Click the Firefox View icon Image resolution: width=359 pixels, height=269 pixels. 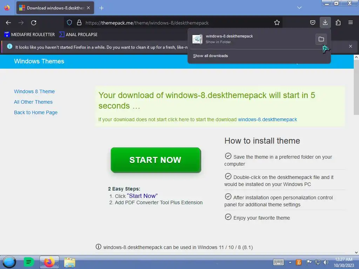[7, 8]
